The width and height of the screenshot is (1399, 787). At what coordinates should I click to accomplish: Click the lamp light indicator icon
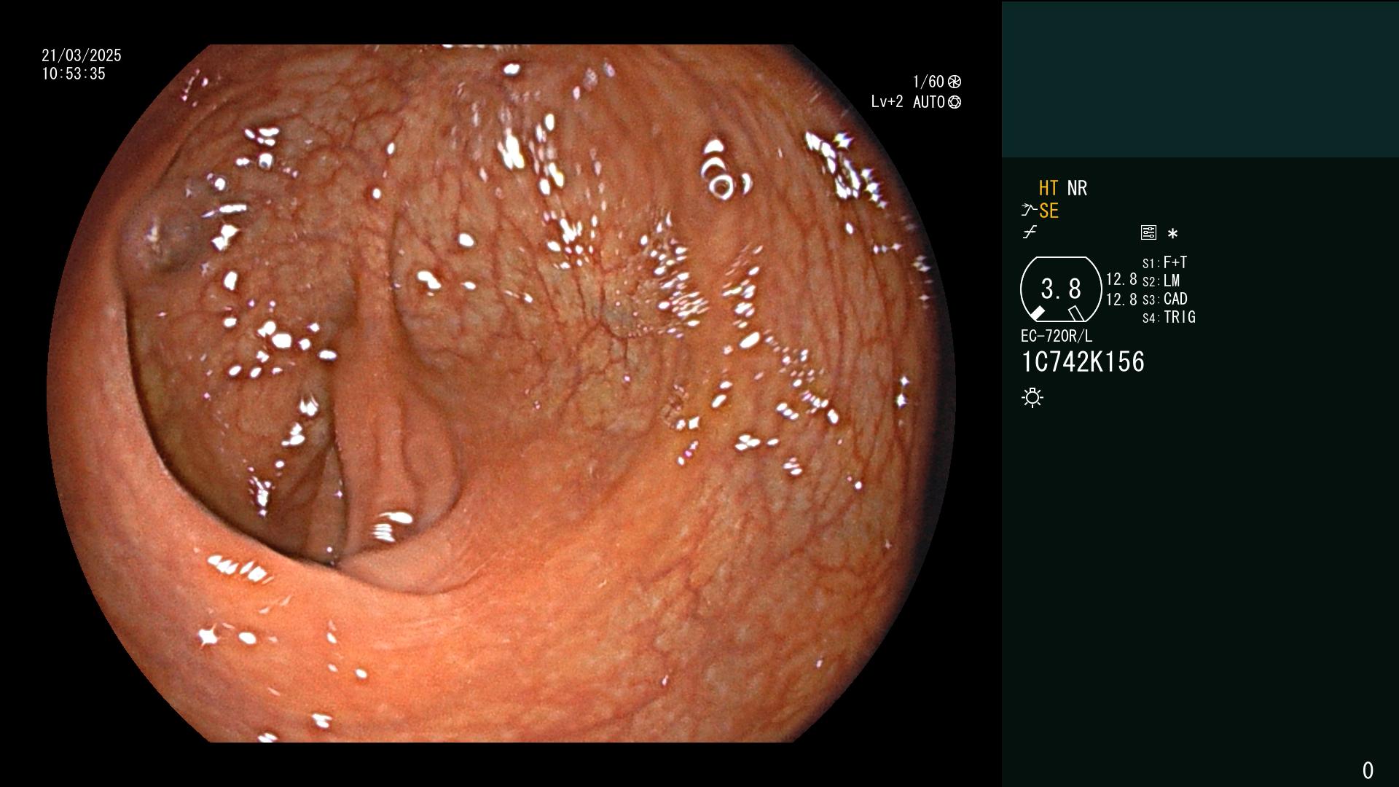click(x=1032, y=398)
